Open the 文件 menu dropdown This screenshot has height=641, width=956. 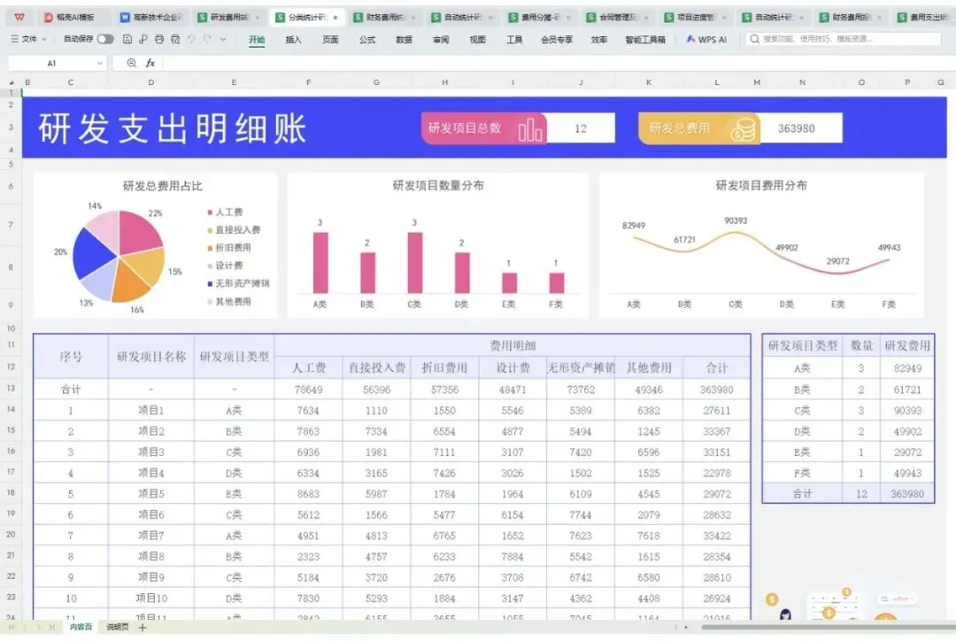(28, 39)
